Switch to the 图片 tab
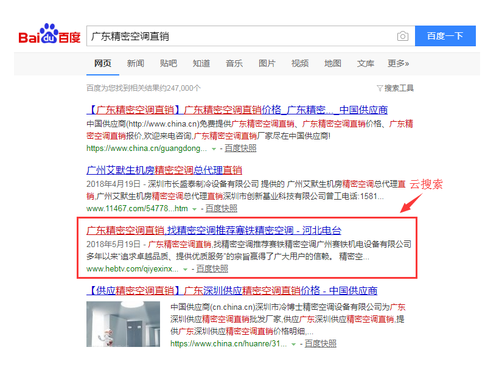Screen dimensions: 499x378 [x=267, y=63]
